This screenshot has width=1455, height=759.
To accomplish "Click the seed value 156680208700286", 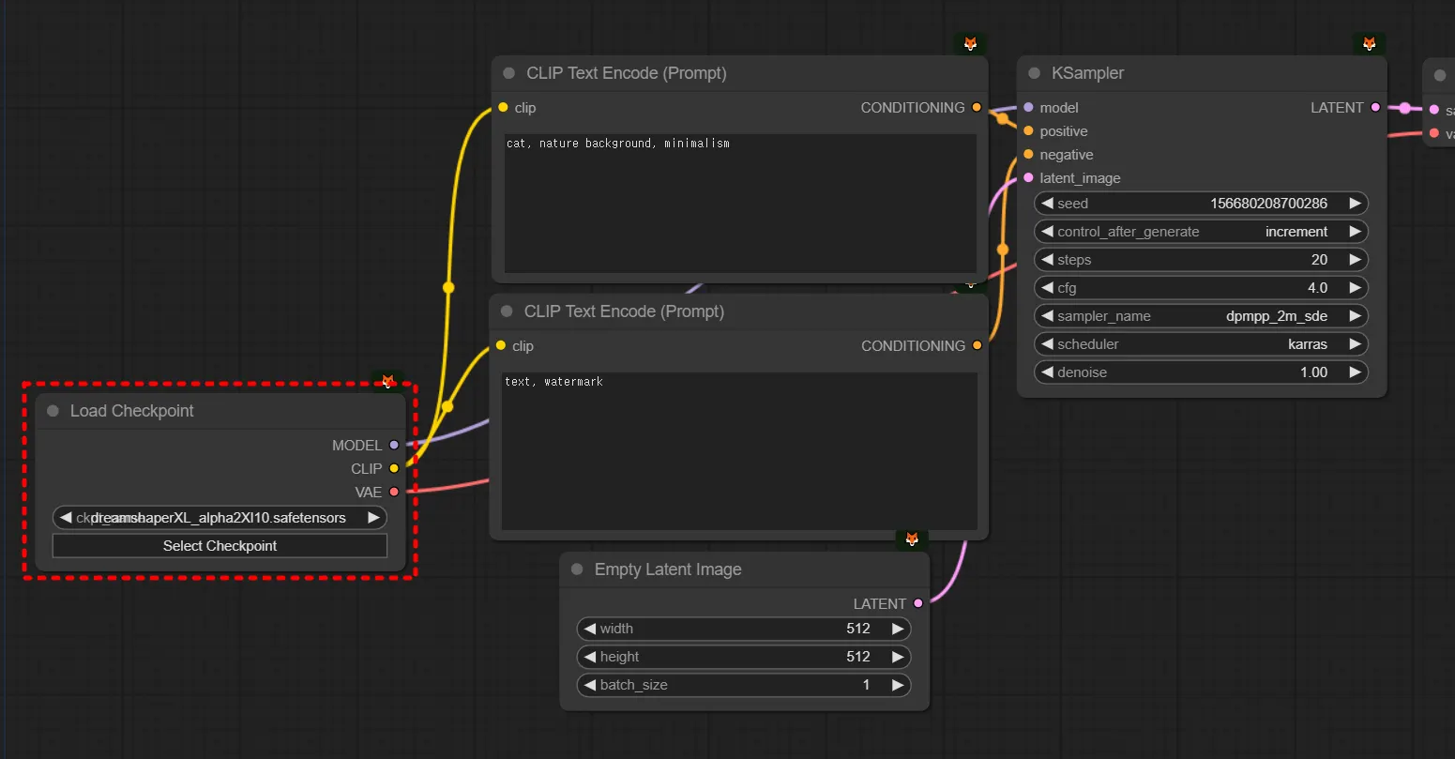I will pos(1268,204).
